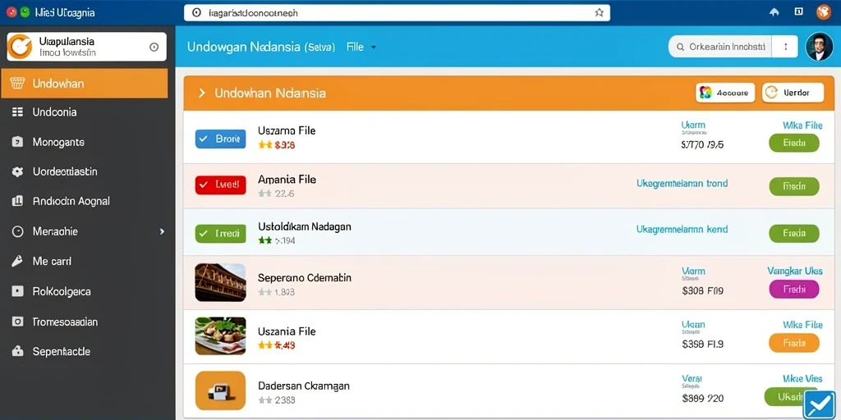Click the Aocoure button in orange bar
Viewport: 841px width, 420px height.
(x=725, y=93)
